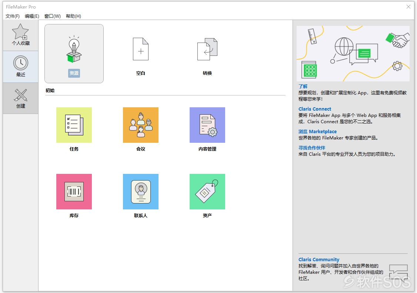Click the Claris Community speech bubble icon
417x293 pixels.
tap(398, 273)
